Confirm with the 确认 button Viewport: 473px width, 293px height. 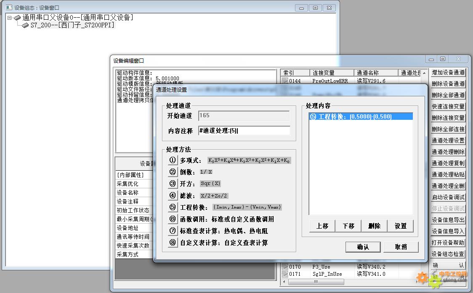363,247
